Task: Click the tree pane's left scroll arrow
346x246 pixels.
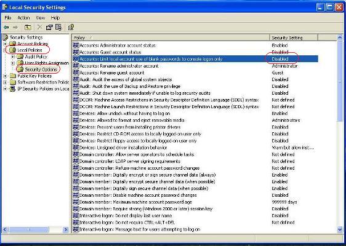Action: click(x=5, y=229)
